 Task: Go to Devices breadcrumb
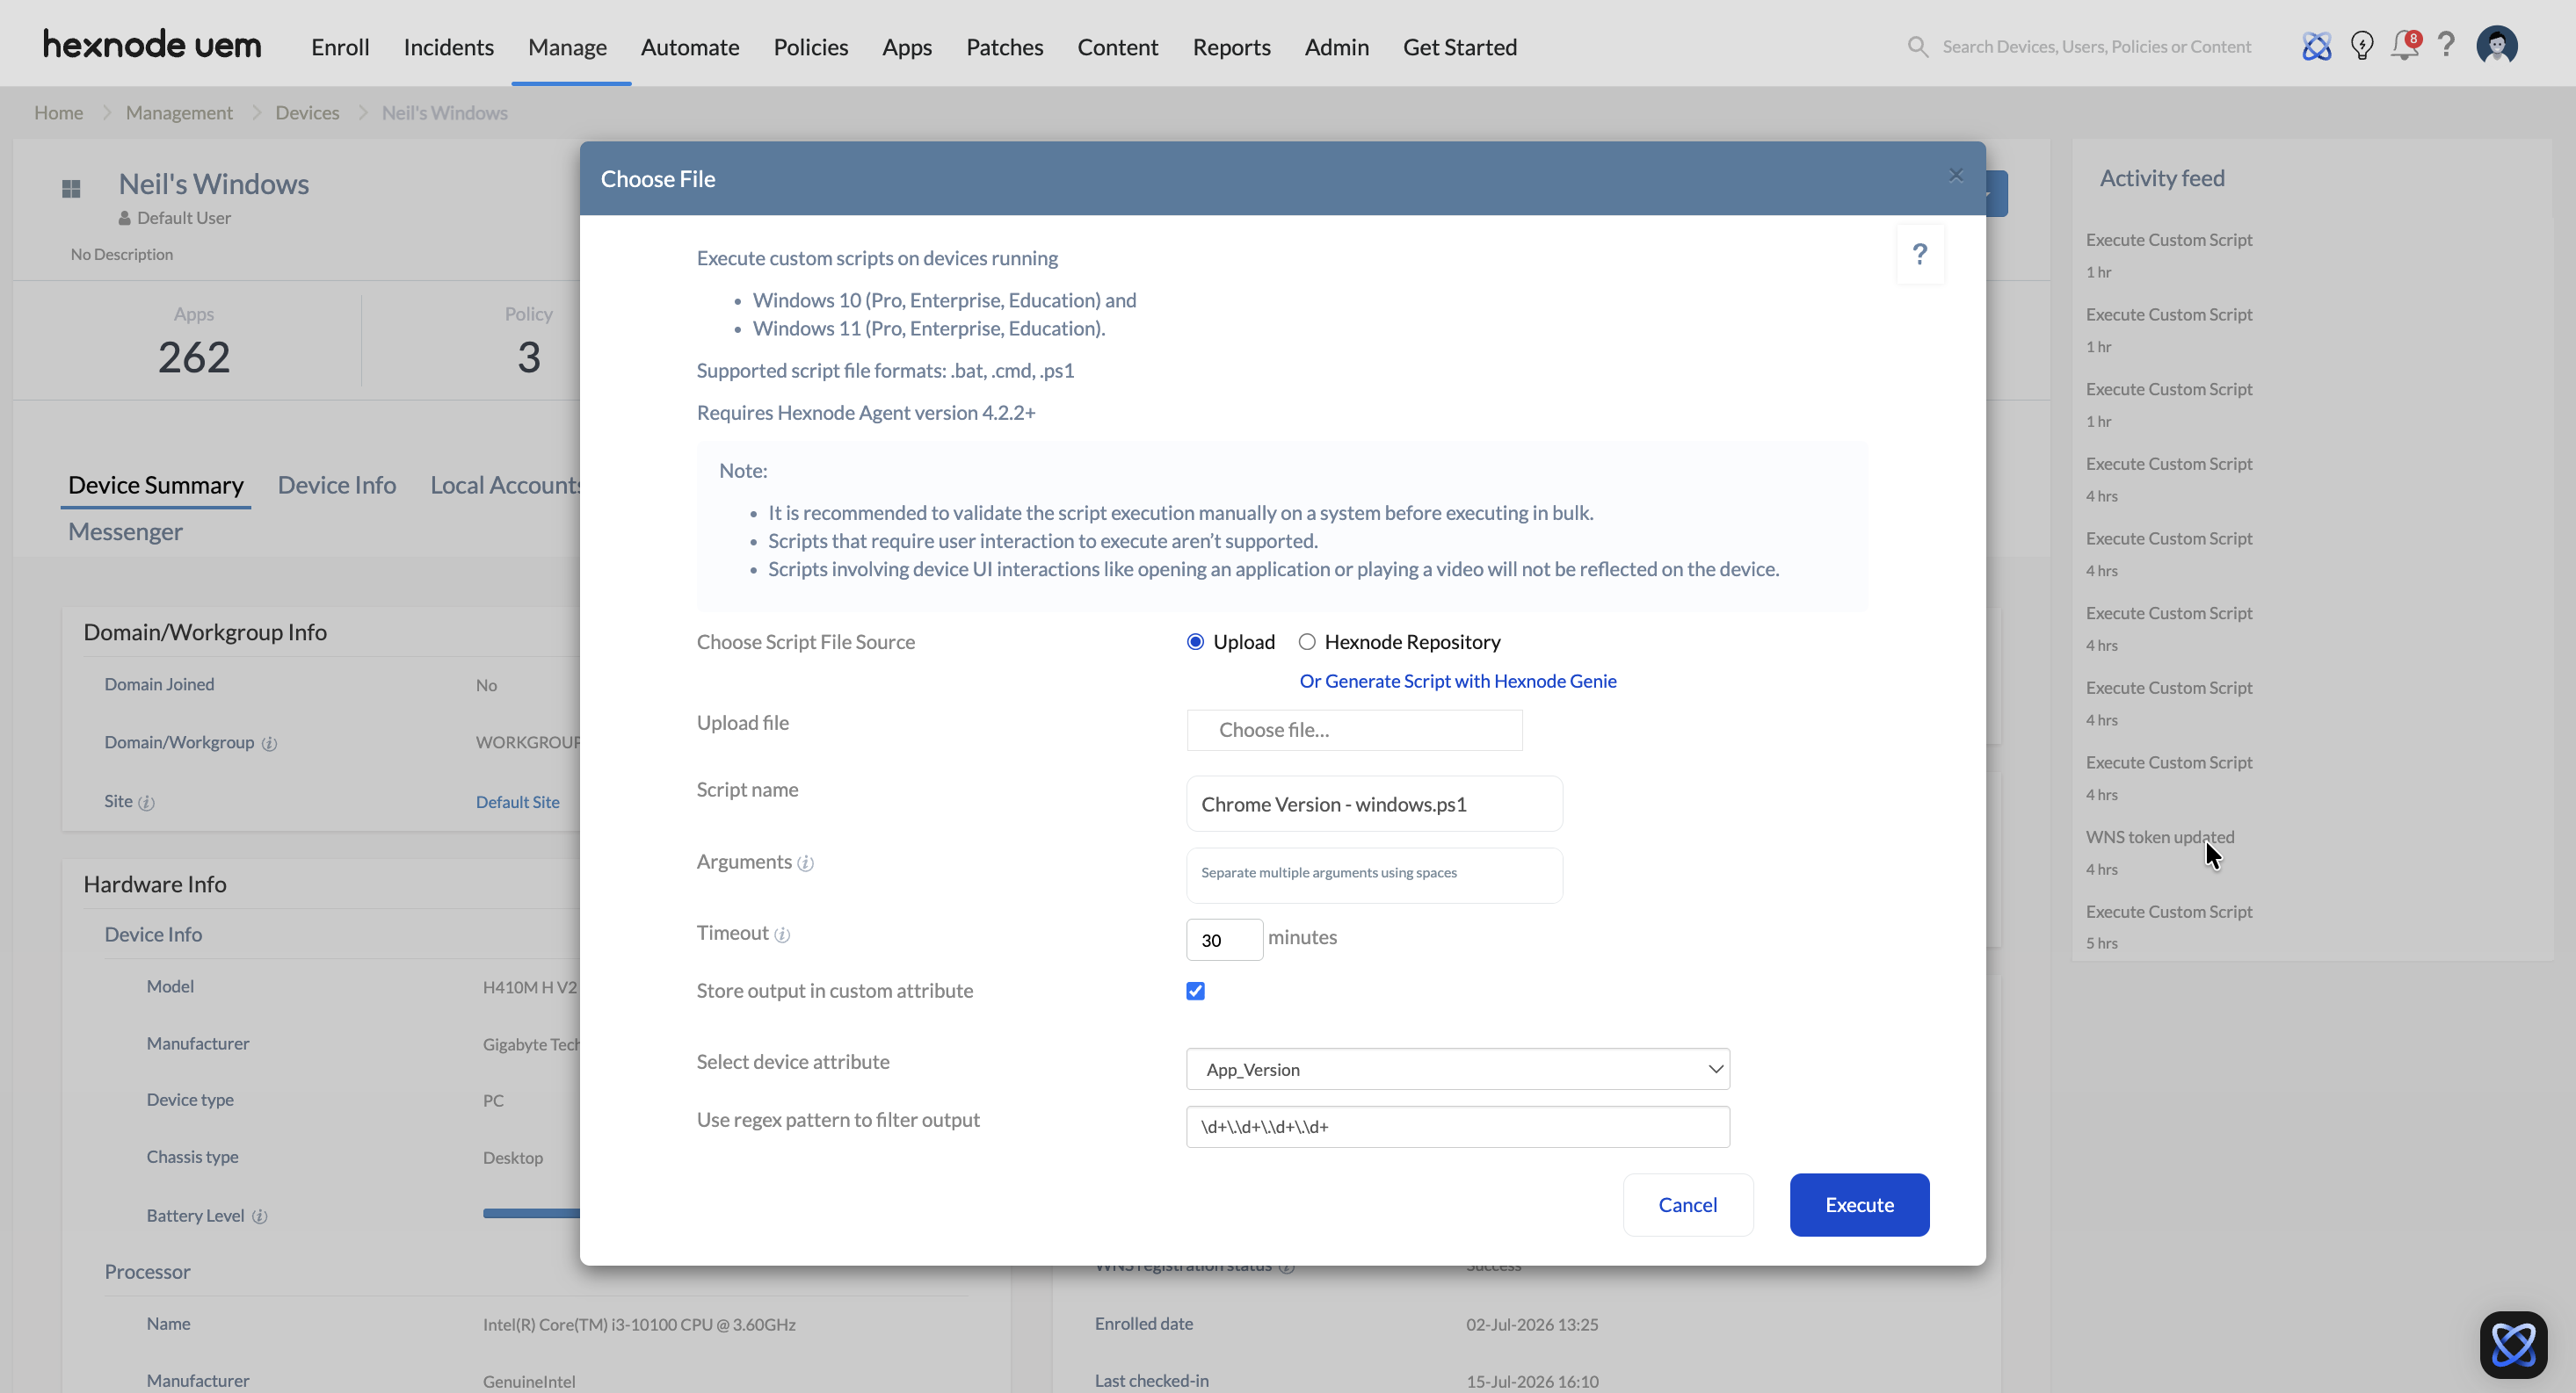click(x=307, y=113)
